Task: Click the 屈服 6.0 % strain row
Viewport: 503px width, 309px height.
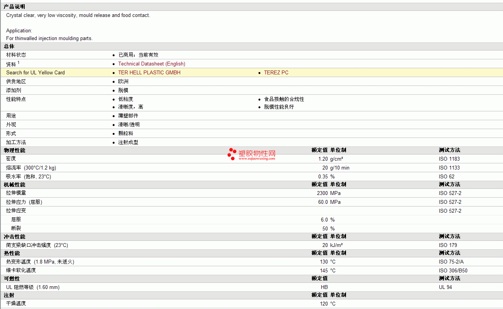Action: pos(251,220)
